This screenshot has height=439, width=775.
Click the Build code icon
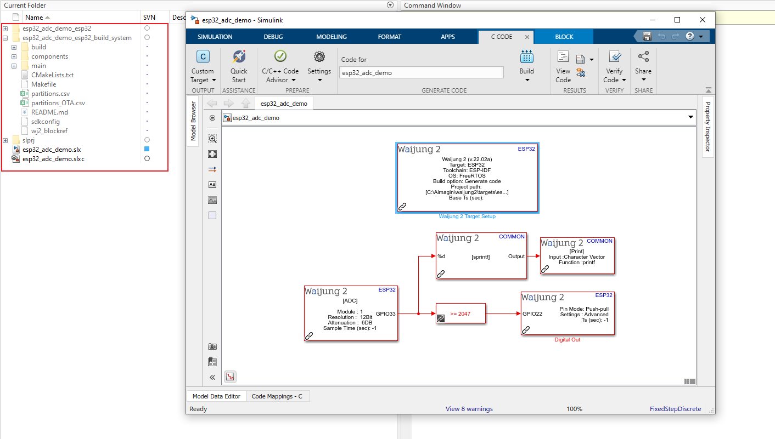pos(526,56)
